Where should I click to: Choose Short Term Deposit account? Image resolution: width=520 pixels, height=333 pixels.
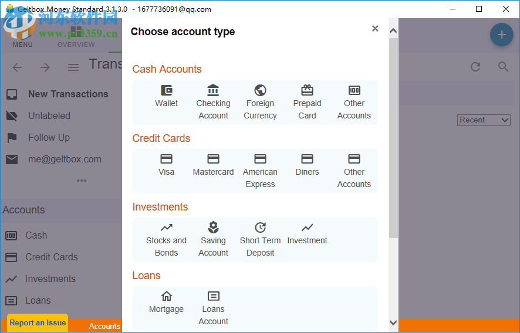[260, 239]
